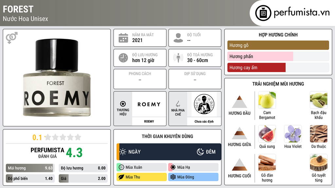The width and height of the screenshot is (335, 188).
Task: Click the release year value 2021
Action: 137,40
